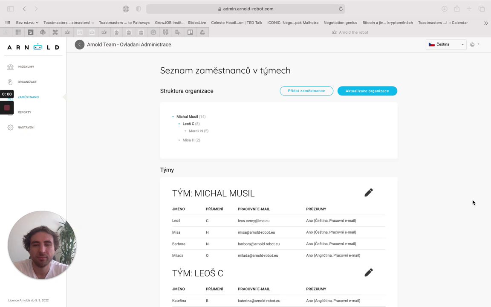Click the back arrow beside Arnold Team
The image size is (491, 307).
(x=80, y=45)
